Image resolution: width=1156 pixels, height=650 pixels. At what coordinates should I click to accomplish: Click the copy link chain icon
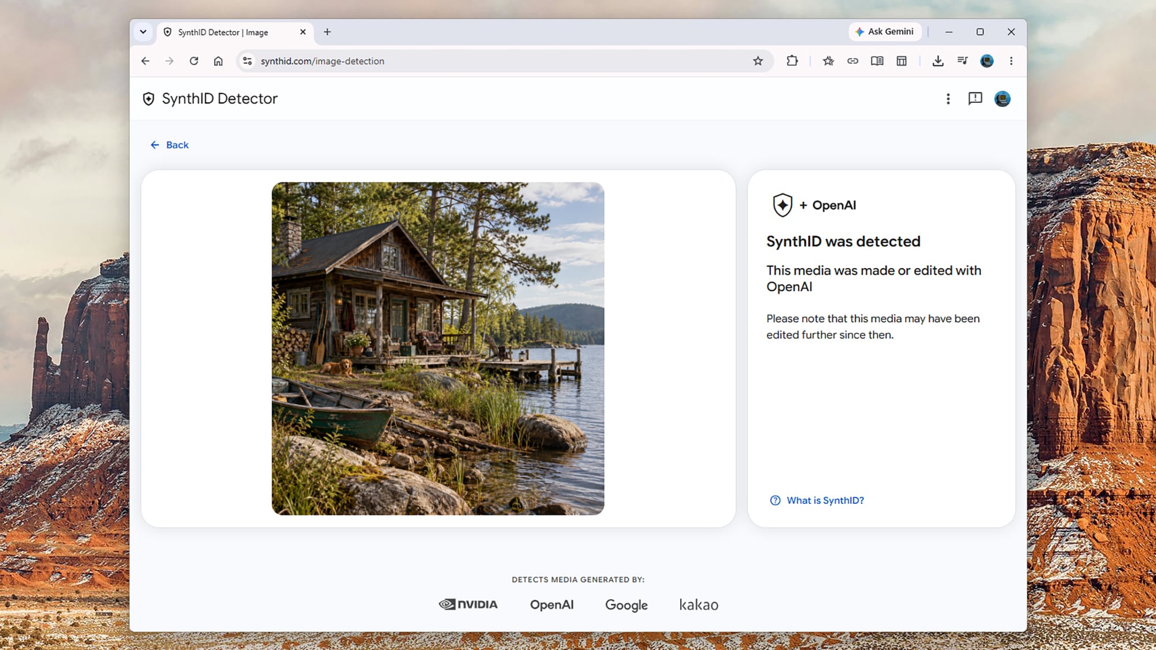(x=853, y=61)
